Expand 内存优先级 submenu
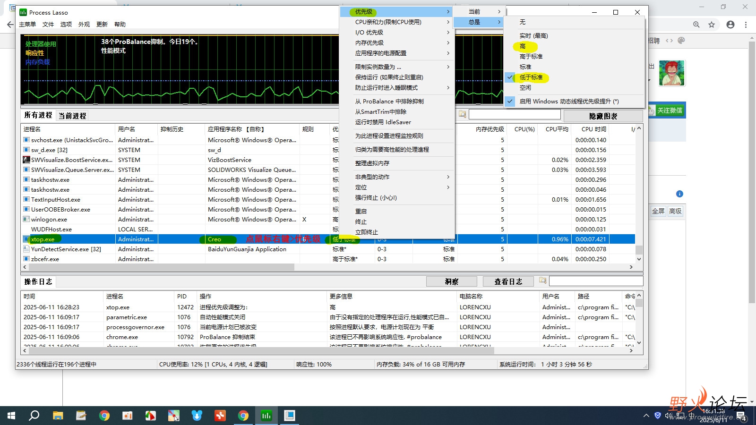The height and width of the screenshot is (425, 756). pos(397,43)
